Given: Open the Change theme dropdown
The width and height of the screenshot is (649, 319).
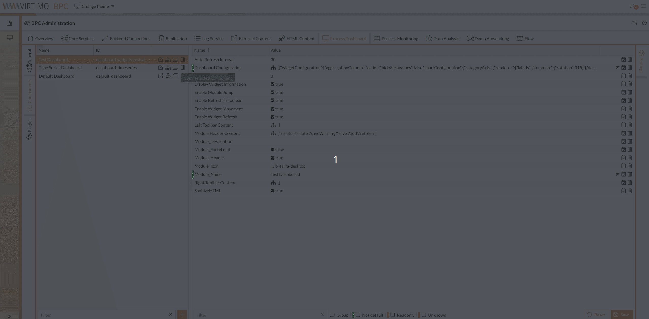Looking at the screenshot, I should coord(95,6).
